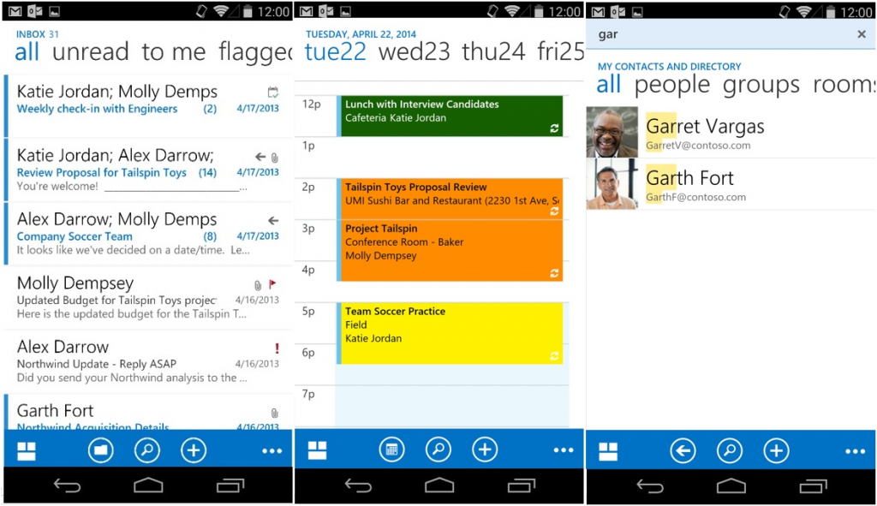Screen dimensions: 877x506
Task: Tap attachment icon on Review Proposal email
Action: pyautogui.click(x=275, y=158)
